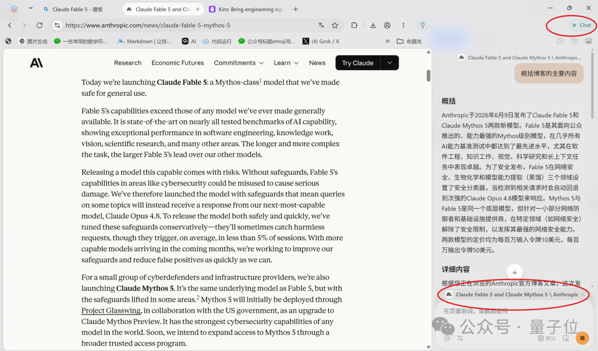Viewport: 598px width, 351px height.
Task: Click the sidebar layout icon beside history
Action: pyautogui.click(x=589, y=41)
